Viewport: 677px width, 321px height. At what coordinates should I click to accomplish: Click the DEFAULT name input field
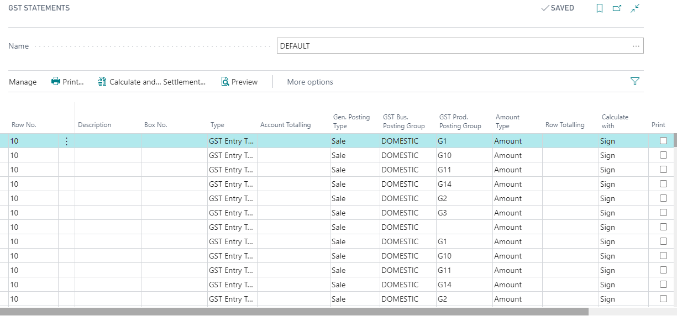tap(453, 46)
